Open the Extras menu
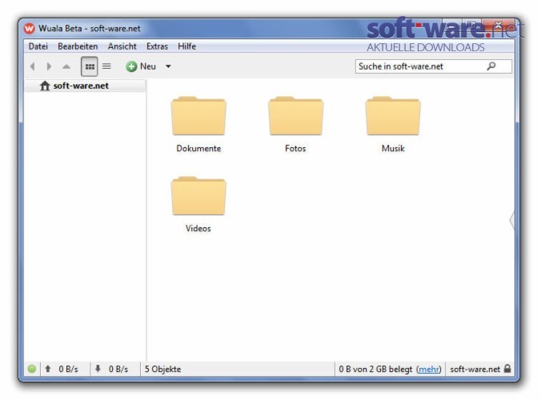Viewport: 541px width, 400px height. pos(157,46)
